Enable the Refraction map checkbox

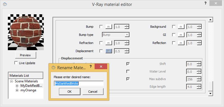(101, 43)
